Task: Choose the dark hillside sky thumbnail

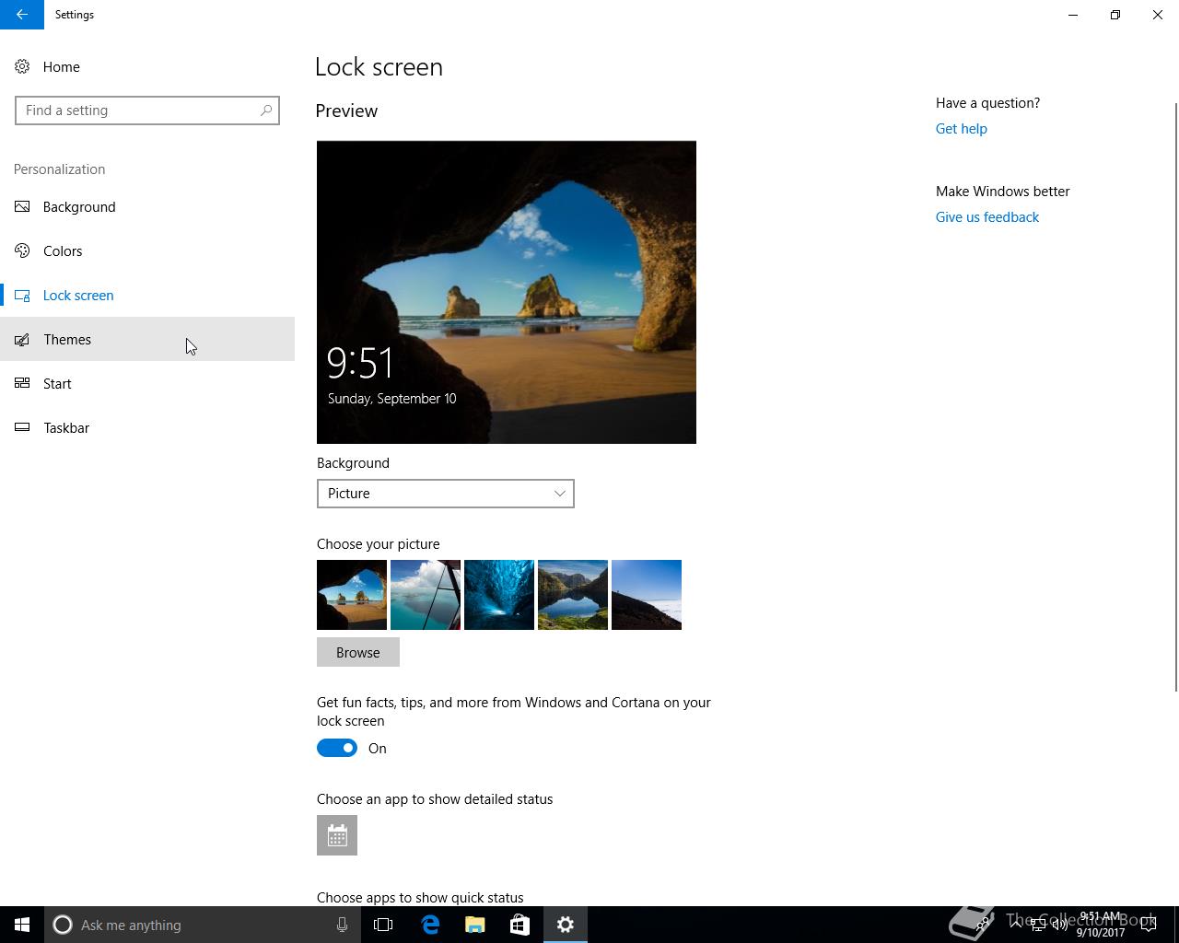Action: pyautogui.click(x=647, y=595)
